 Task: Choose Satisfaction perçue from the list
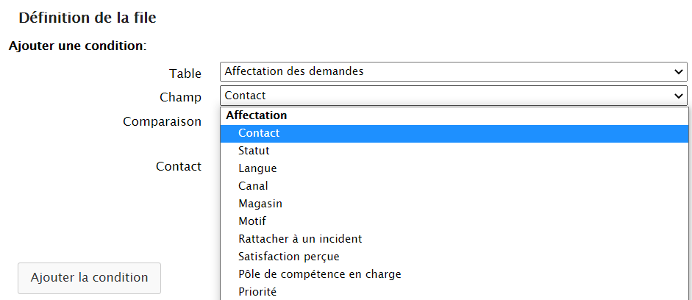288,257
